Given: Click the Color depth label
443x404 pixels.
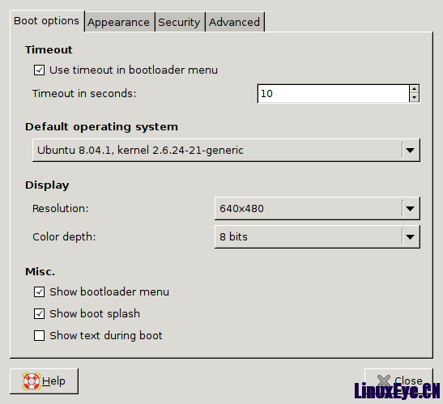Looking at the screenshot, I should (64, 237).
